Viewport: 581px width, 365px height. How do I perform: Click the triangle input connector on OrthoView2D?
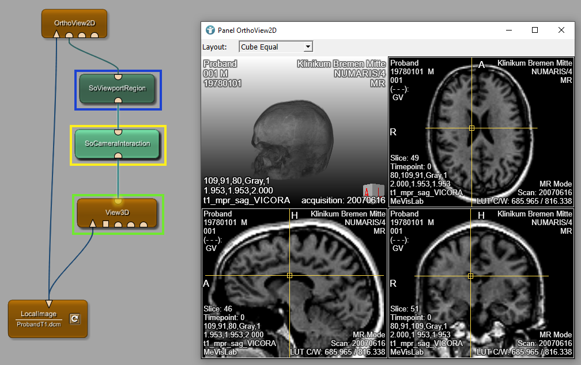[56, 35]
